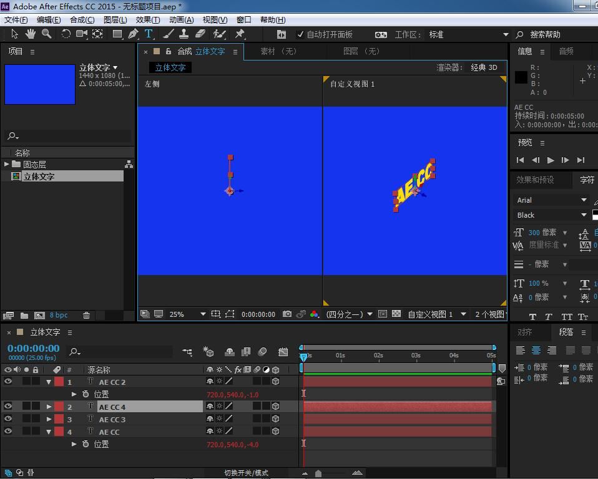Toggle position stopwatch for AE CC layer
Image resolution: width=598 pixels, height=479 pixels.
point(86,444)
